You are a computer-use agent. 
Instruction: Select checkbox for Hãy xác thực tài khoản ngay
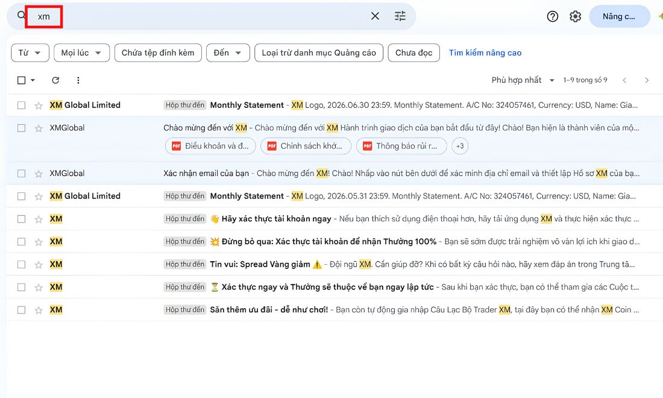click(22, 219)
